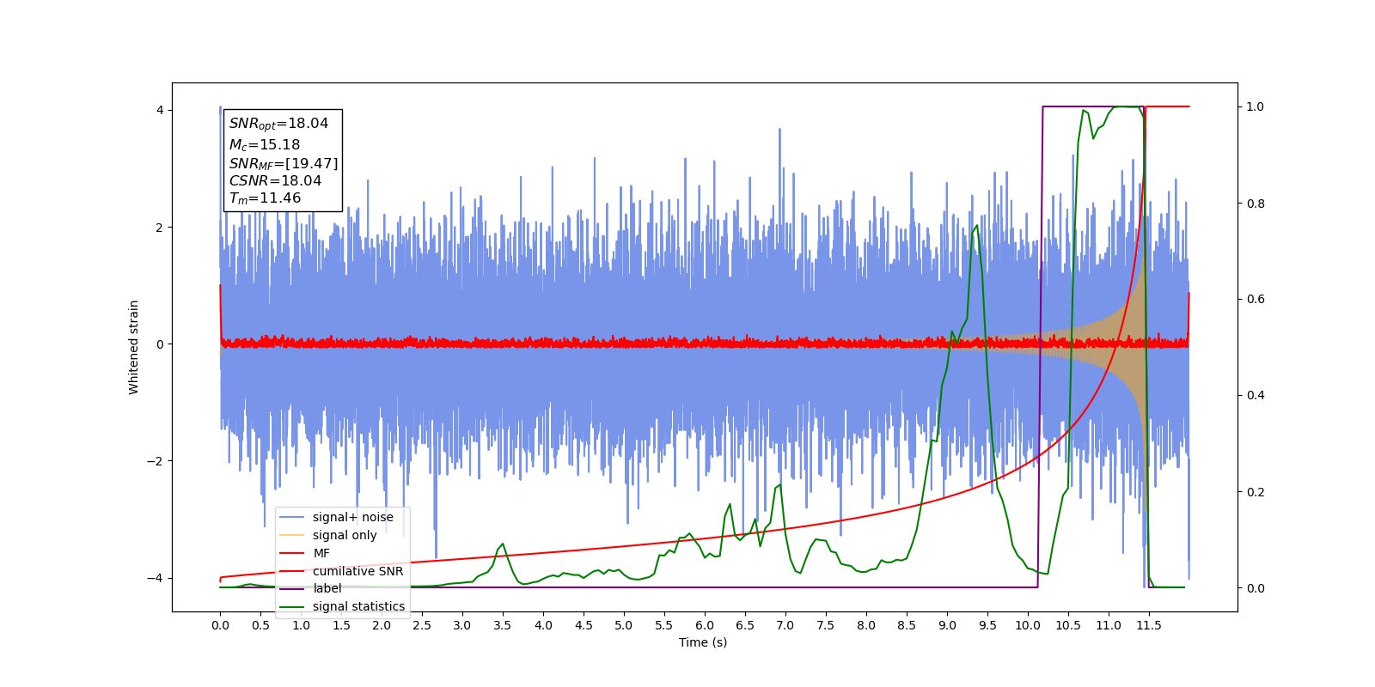Click the right y-axis tick label 0.0
The height and width of the screenshot is (687, 1375).
click(1256, 588)
